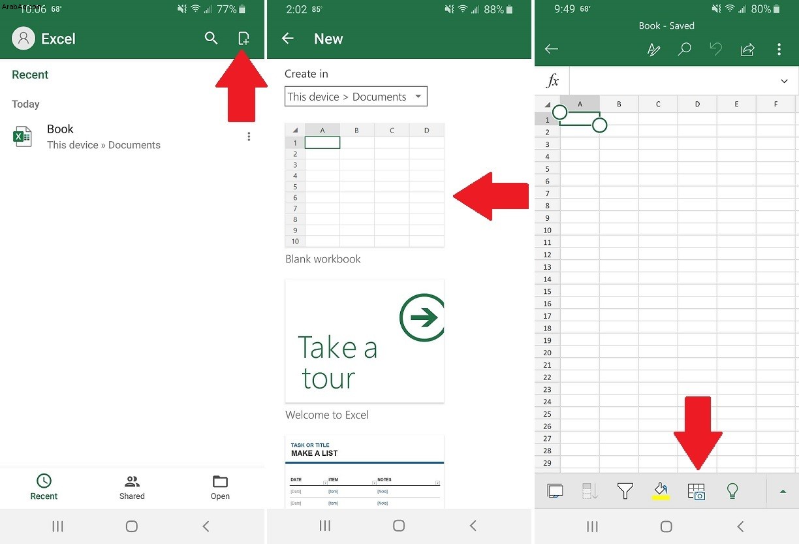Tap the select-all corner of the sheet

[547, 104]
